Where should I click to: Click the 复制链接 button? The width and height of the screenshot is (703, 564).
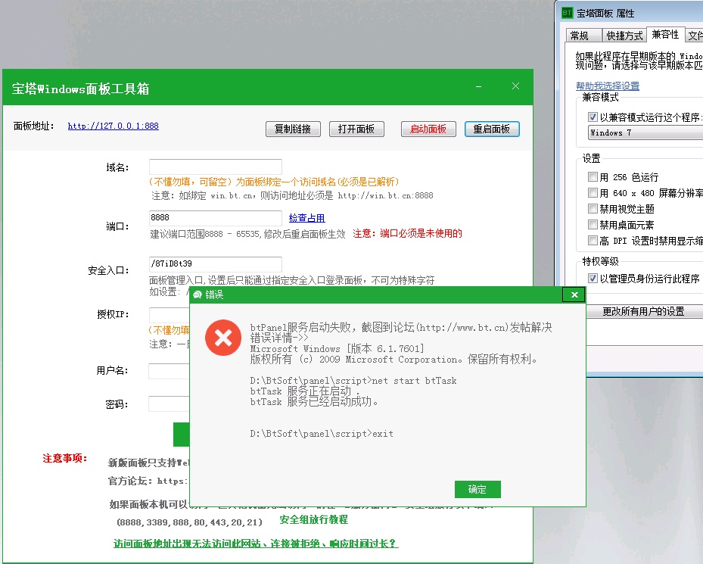point(293,129)
